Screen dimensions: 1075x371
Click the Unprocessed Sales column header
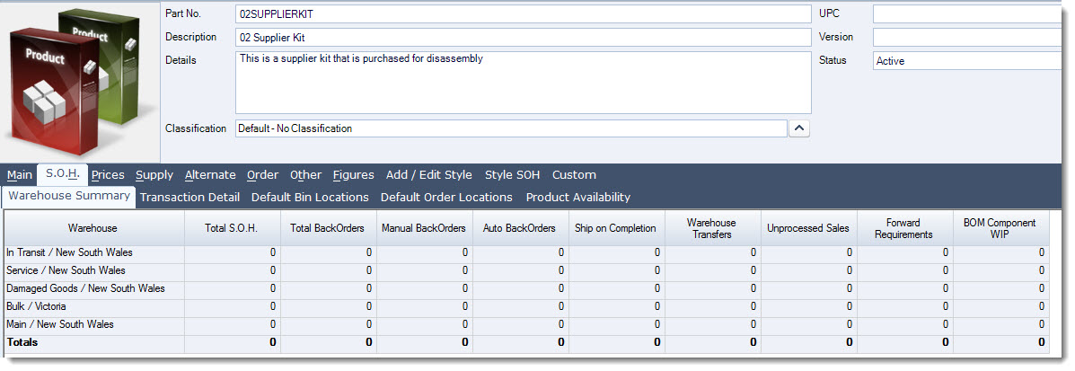(x=808, y=228)
